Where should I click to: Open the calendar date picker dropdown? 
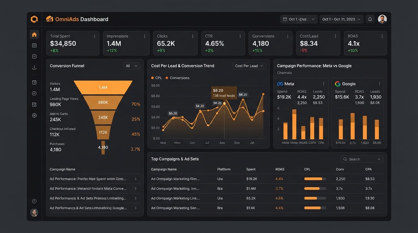[299, 19]
